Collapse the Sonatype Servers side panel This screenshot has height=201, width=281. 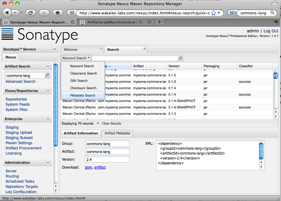(x=55, y=49)
